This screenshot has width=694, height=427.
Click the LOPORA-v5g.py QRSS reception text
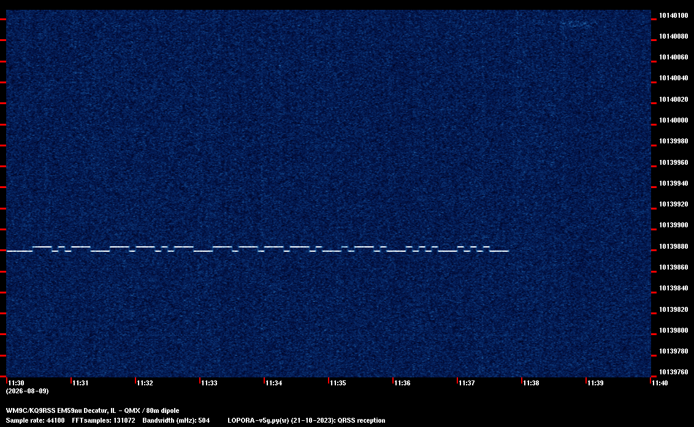307,420
